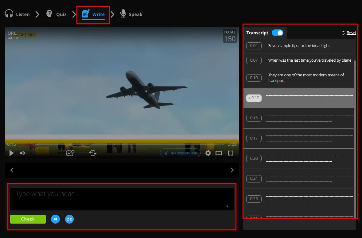Click the blue skip sentence button
Screen dimensions: 362x238
55,219
